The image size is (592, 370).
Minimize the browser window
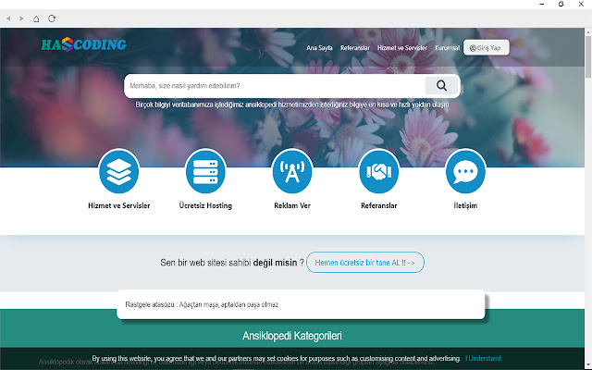click(x=542, y=4)
